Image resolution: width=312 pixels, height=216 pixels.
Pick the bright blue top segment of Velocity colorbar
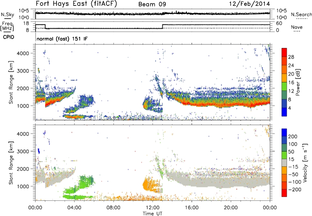pyautogui.click(x=284, y=133)
